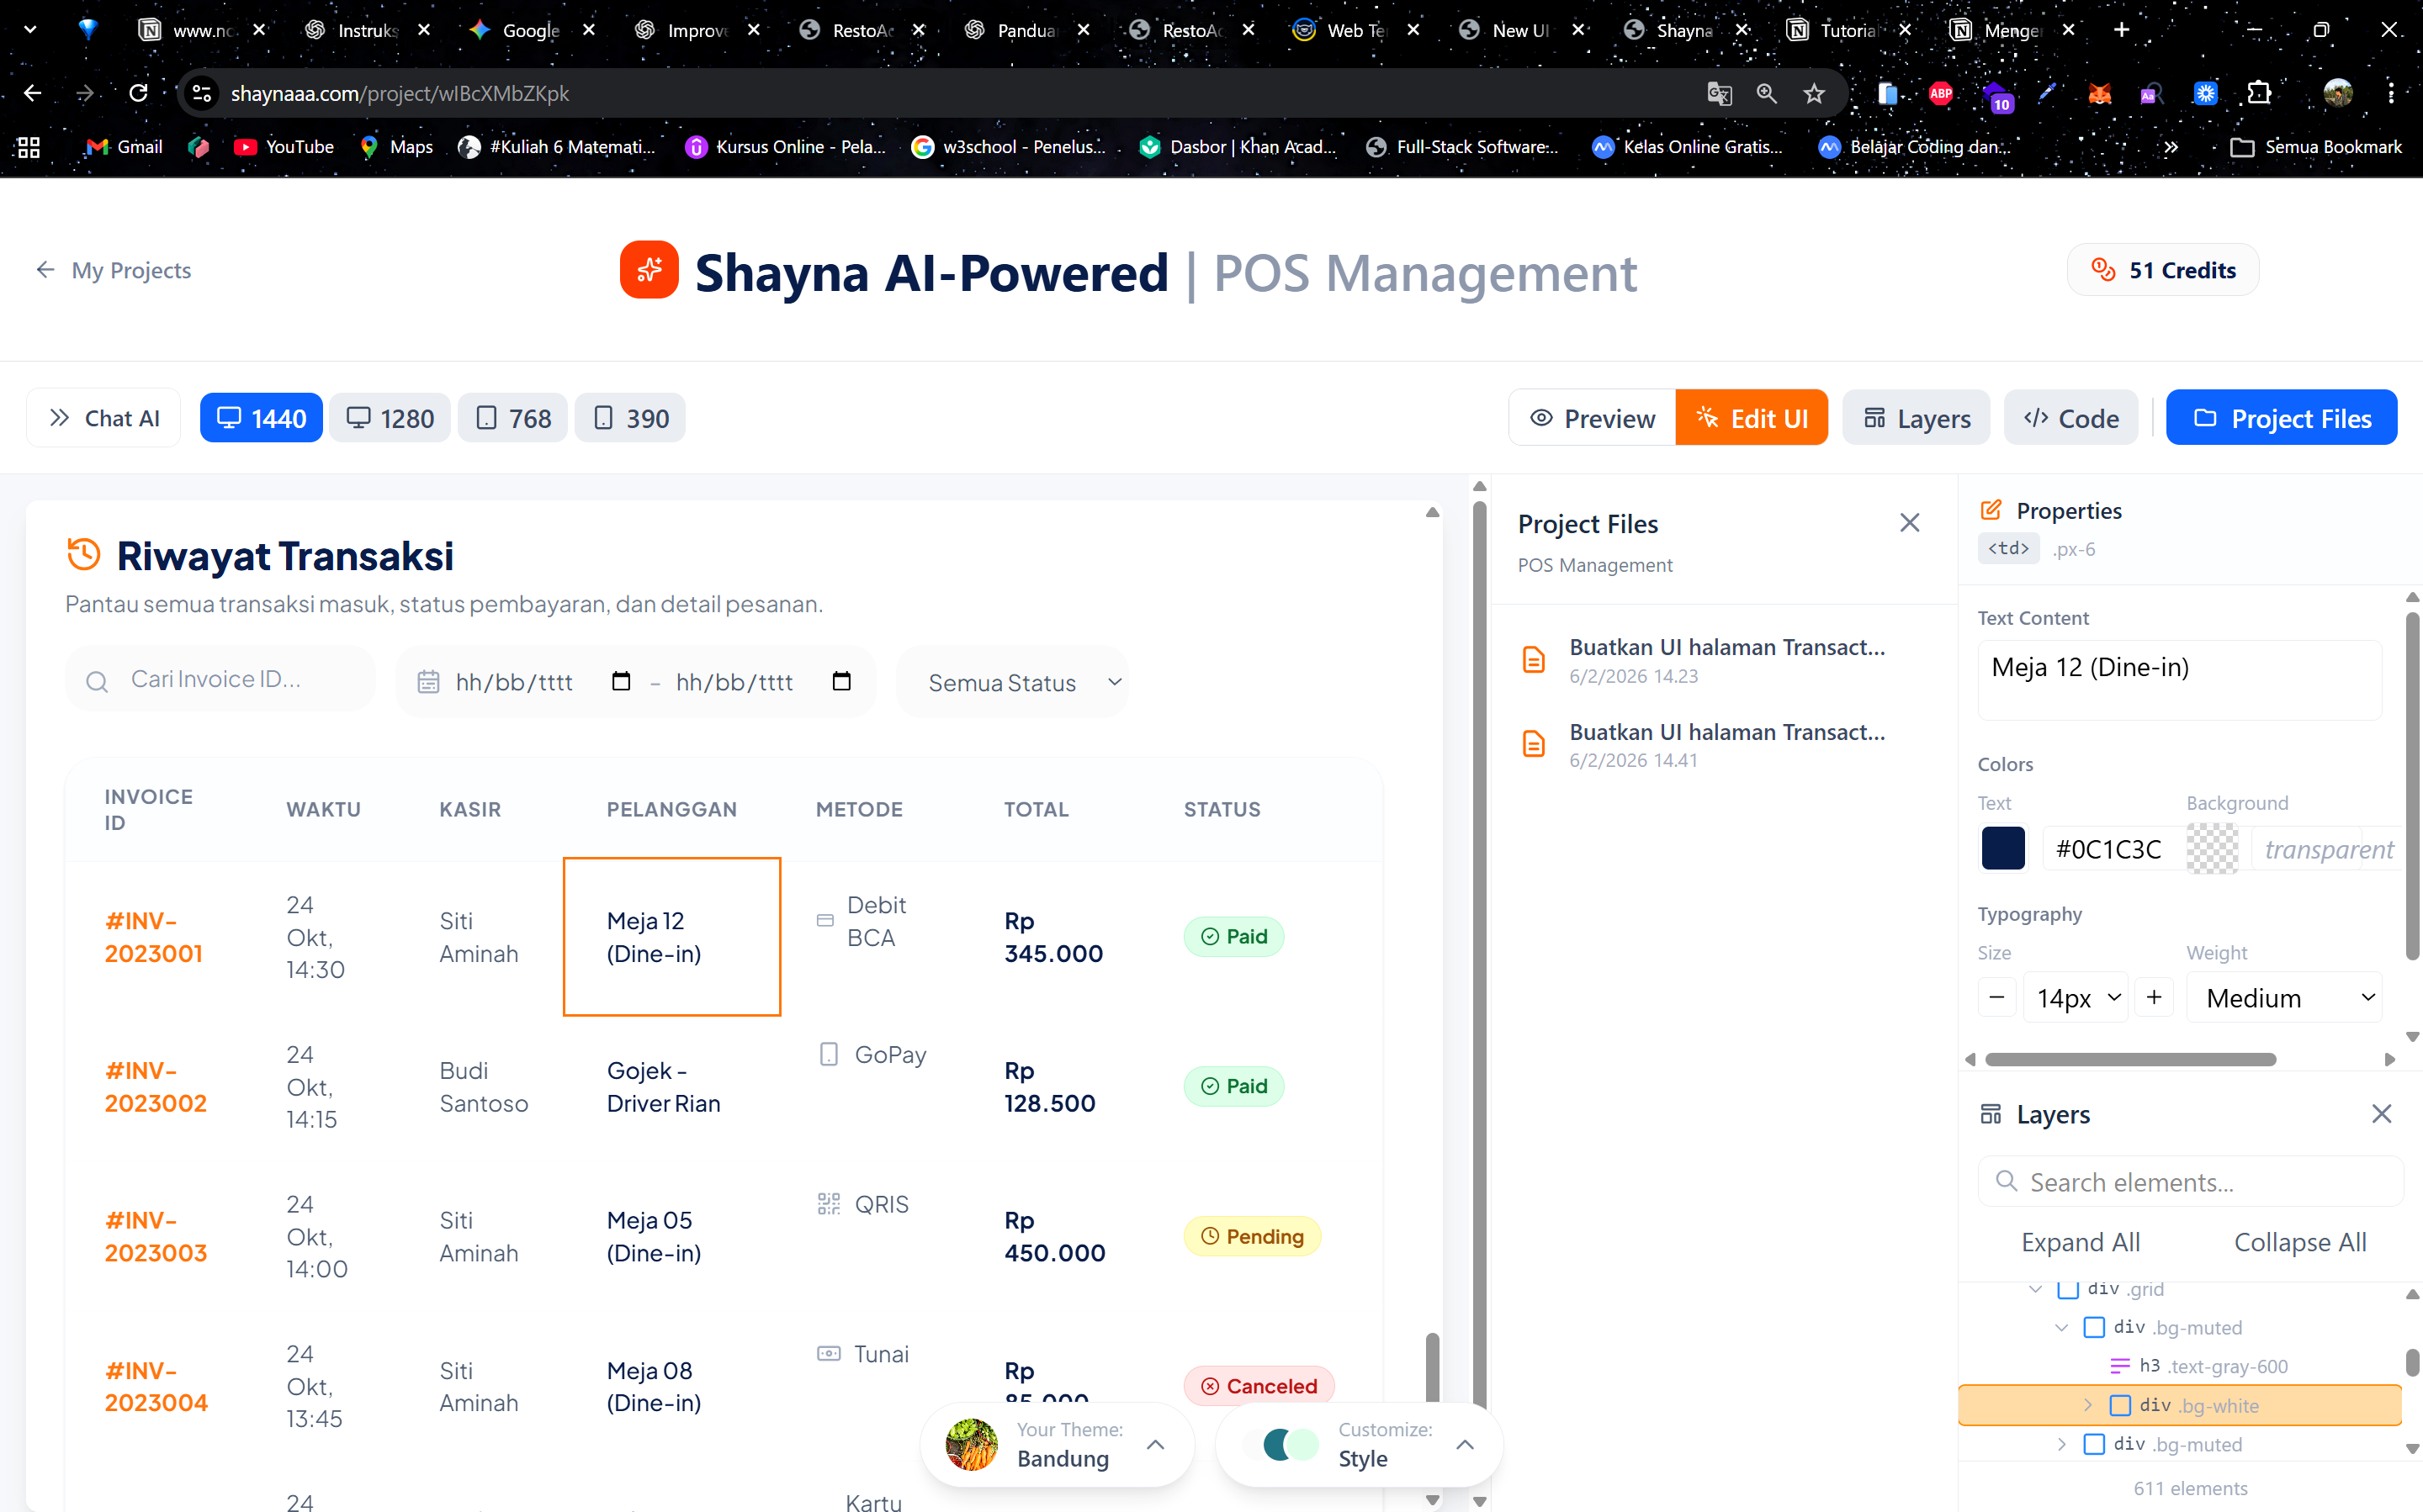
Task: Switch to Preview mode
Action: pyautogui.click(x=1593, y=417)
